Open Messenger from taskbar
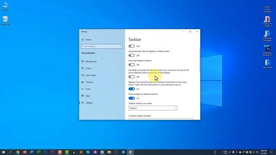Viewport: 276px width, 155px height. click(95, 152)
